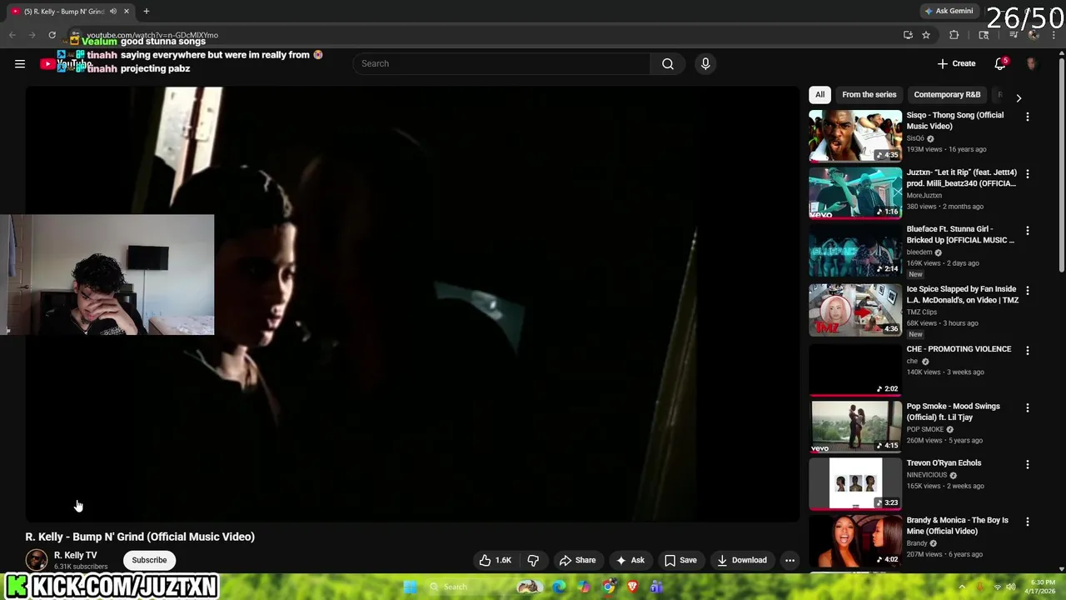Screen dimensions: 1066x600
Task: Open the Chrome extensions puzzle icon
Action: tap(954, 35)
